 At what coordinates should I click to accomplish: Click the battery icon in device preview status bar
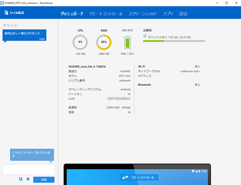(x=199, y=171)
